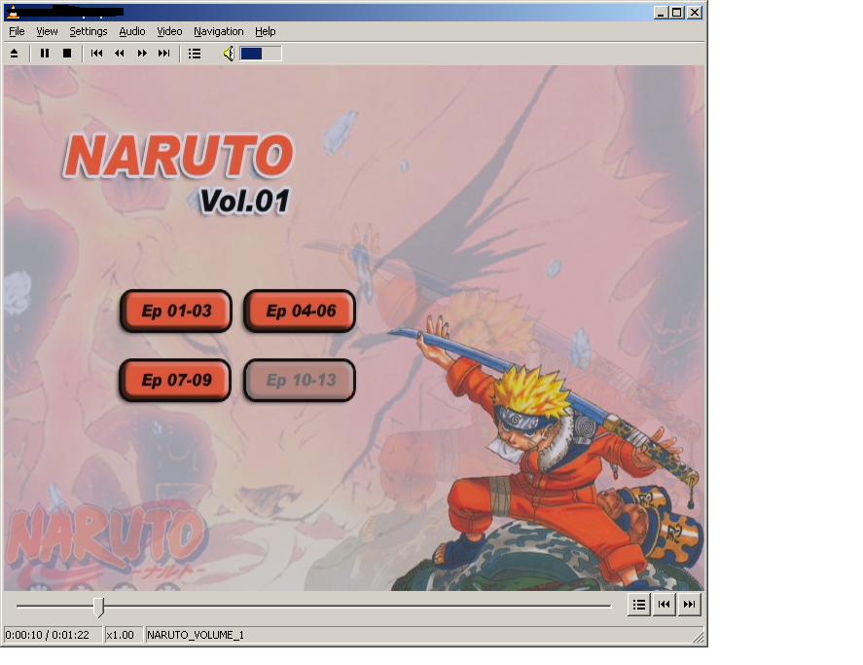Pause playback with the pause button

pyautogui.click(x=45, y=54)
